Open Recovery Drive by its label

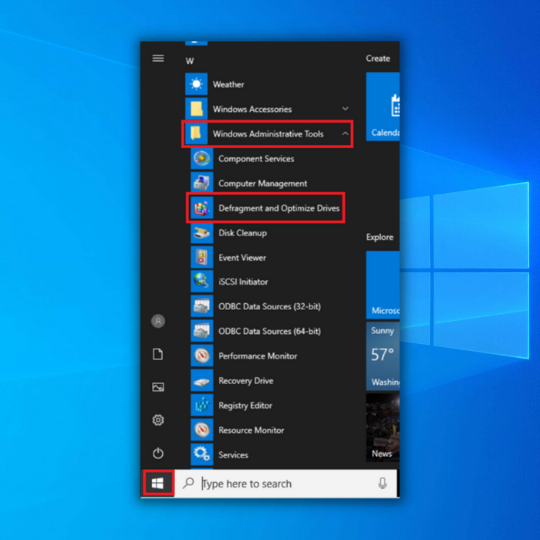coord(246,381)
